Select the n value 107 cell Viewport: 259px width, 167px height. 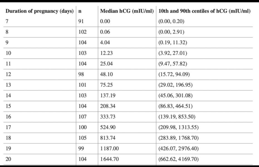pyautogui.click(x=82, y=117)
